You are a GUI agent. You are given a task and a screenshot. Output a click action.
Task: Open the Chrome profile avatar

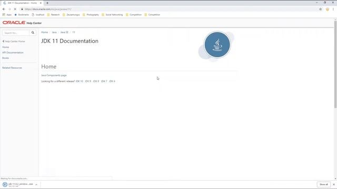[x=328, y=9]
